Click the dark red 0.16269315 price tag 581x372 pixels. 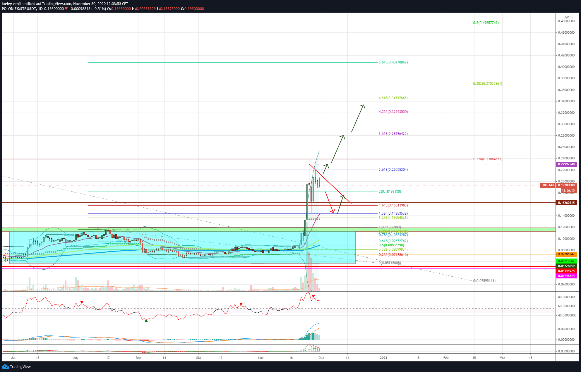[566, 203]
